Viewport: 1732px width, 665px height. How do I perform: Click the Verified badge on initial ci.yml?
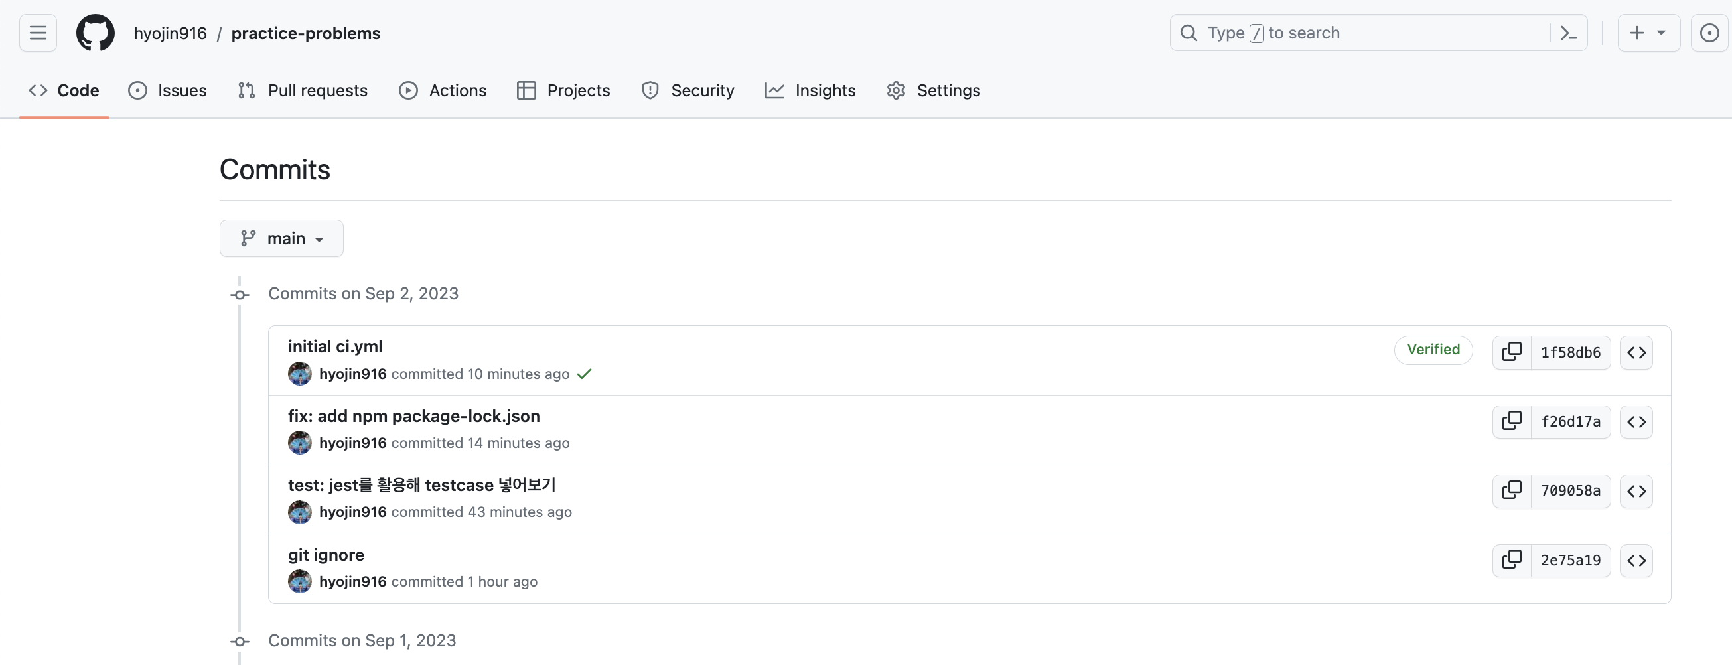click(x=1433, y=350)
